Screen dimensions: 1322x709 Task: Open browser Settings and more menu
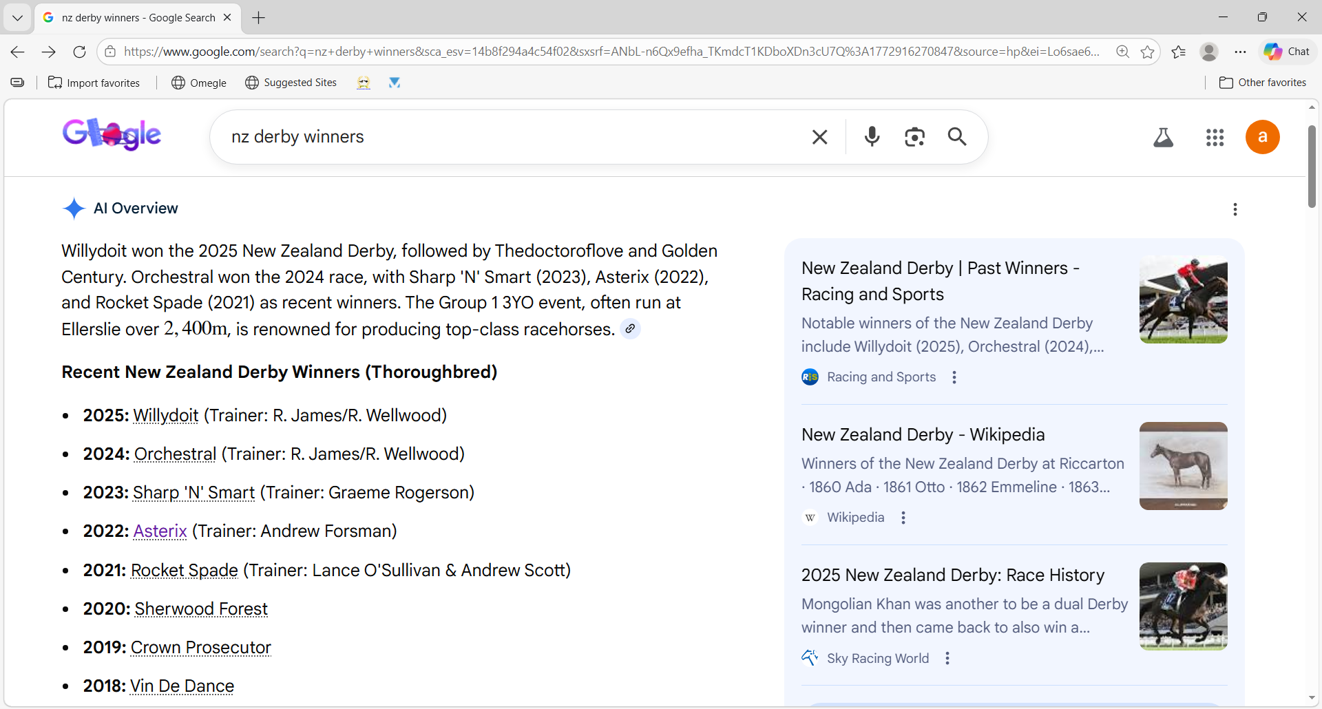(x=1240, y=52)
